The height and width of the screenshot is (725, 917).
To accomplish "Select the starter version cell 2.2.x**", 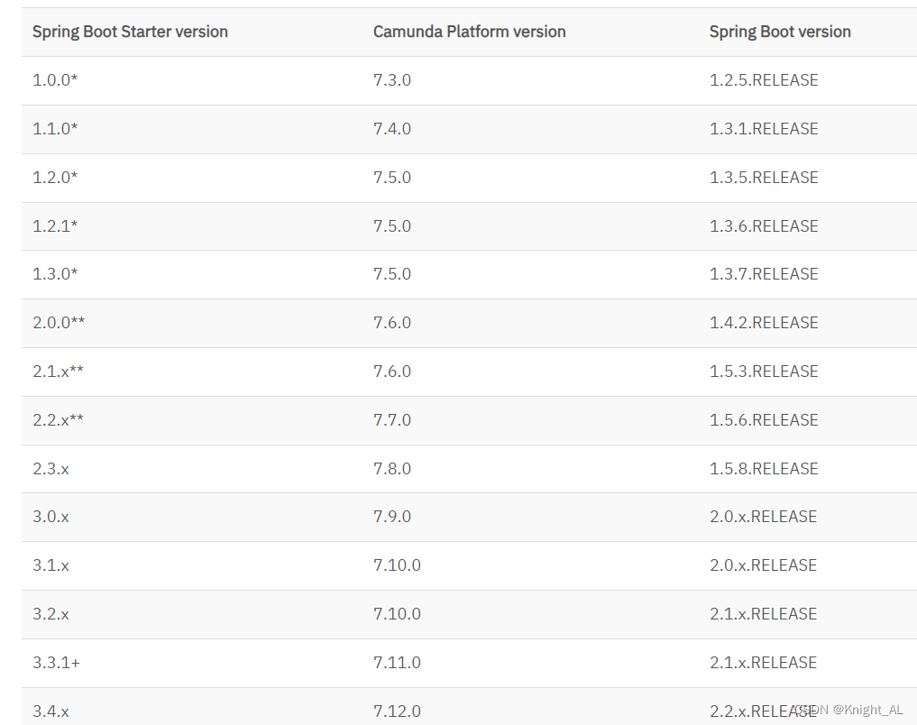I will point(58,420).
